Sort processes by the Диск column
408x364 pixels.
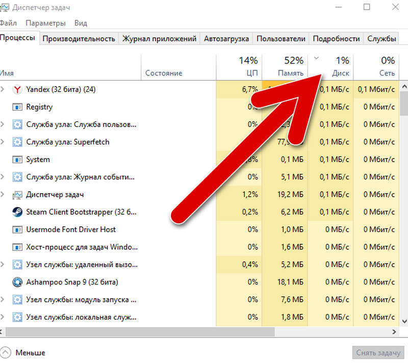point(330,67)
